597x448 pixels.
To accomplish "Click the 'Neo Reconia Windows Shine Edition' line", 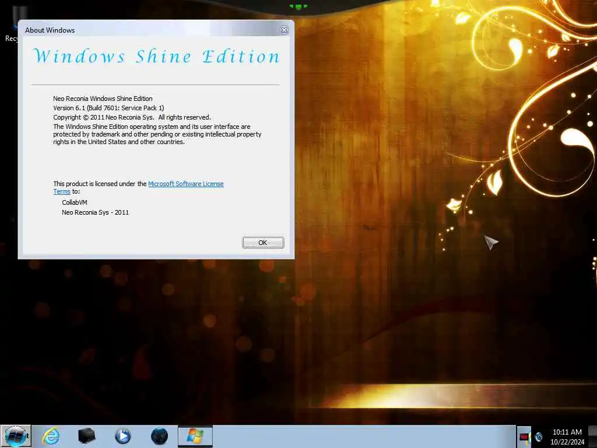I will (103, 99).
